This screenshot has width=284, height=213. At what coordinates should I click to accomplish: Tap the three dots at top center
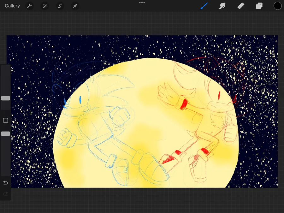pos(142,3)
